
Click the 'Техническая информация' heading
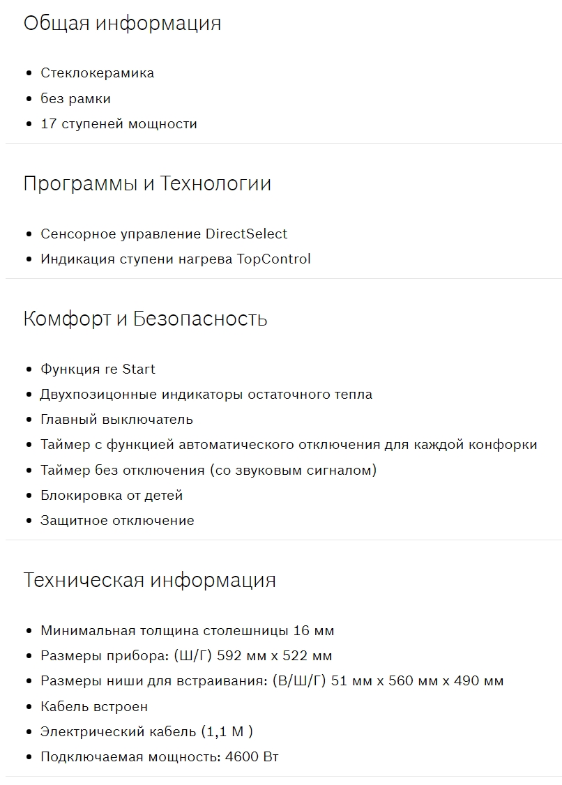click(x=150, y=580)
